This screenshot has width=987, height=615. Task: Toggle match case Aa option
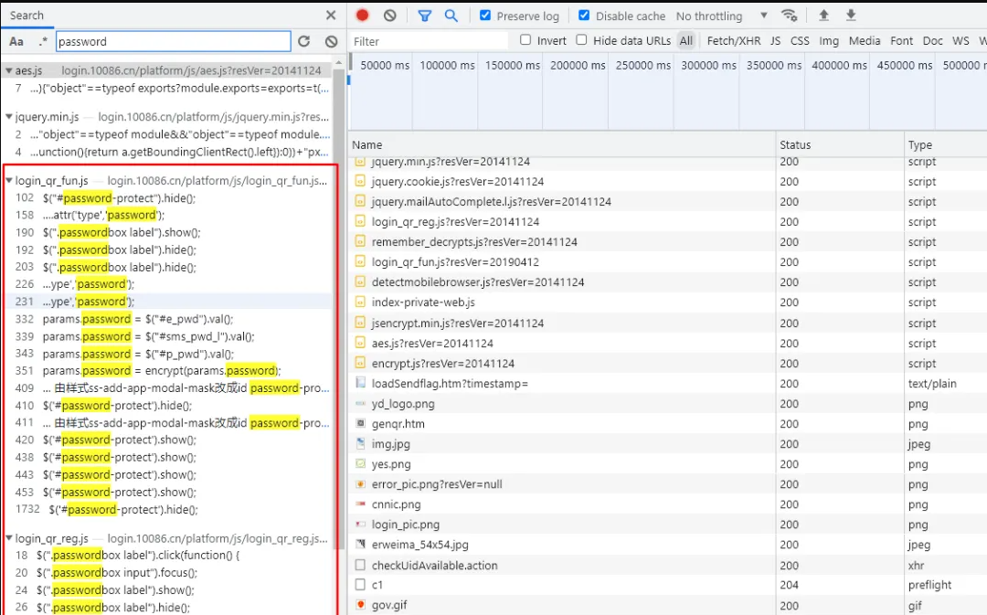click(16, 41)
